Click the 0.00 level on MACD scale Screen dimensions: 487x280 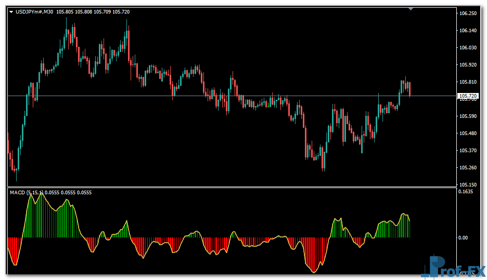[463, 238]
